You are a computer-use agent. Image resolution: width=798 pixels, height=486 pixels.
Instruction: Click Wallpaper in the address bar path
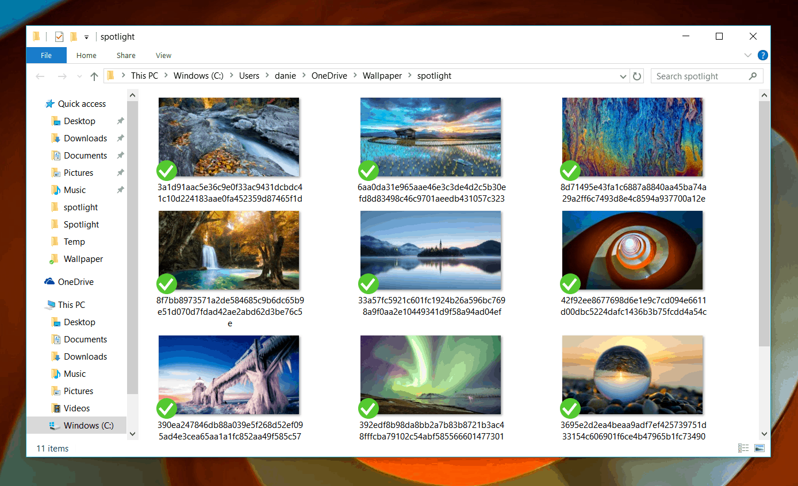[x=382, y=76]
